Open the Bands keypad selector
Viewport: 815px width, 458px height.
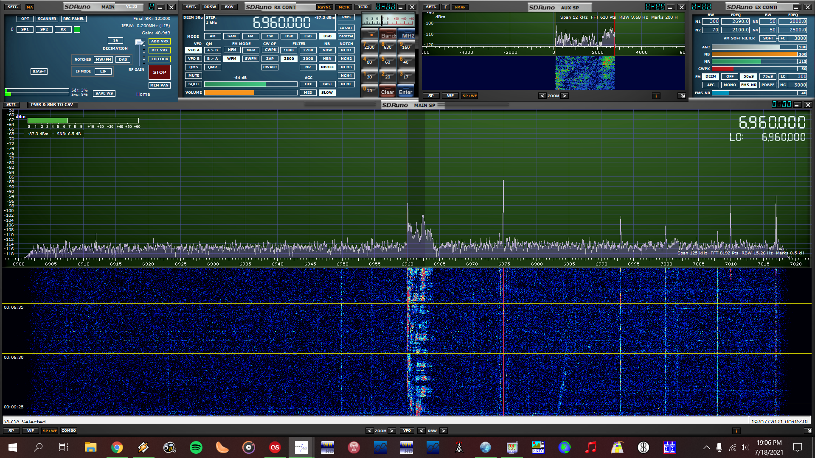coord(388,36)
